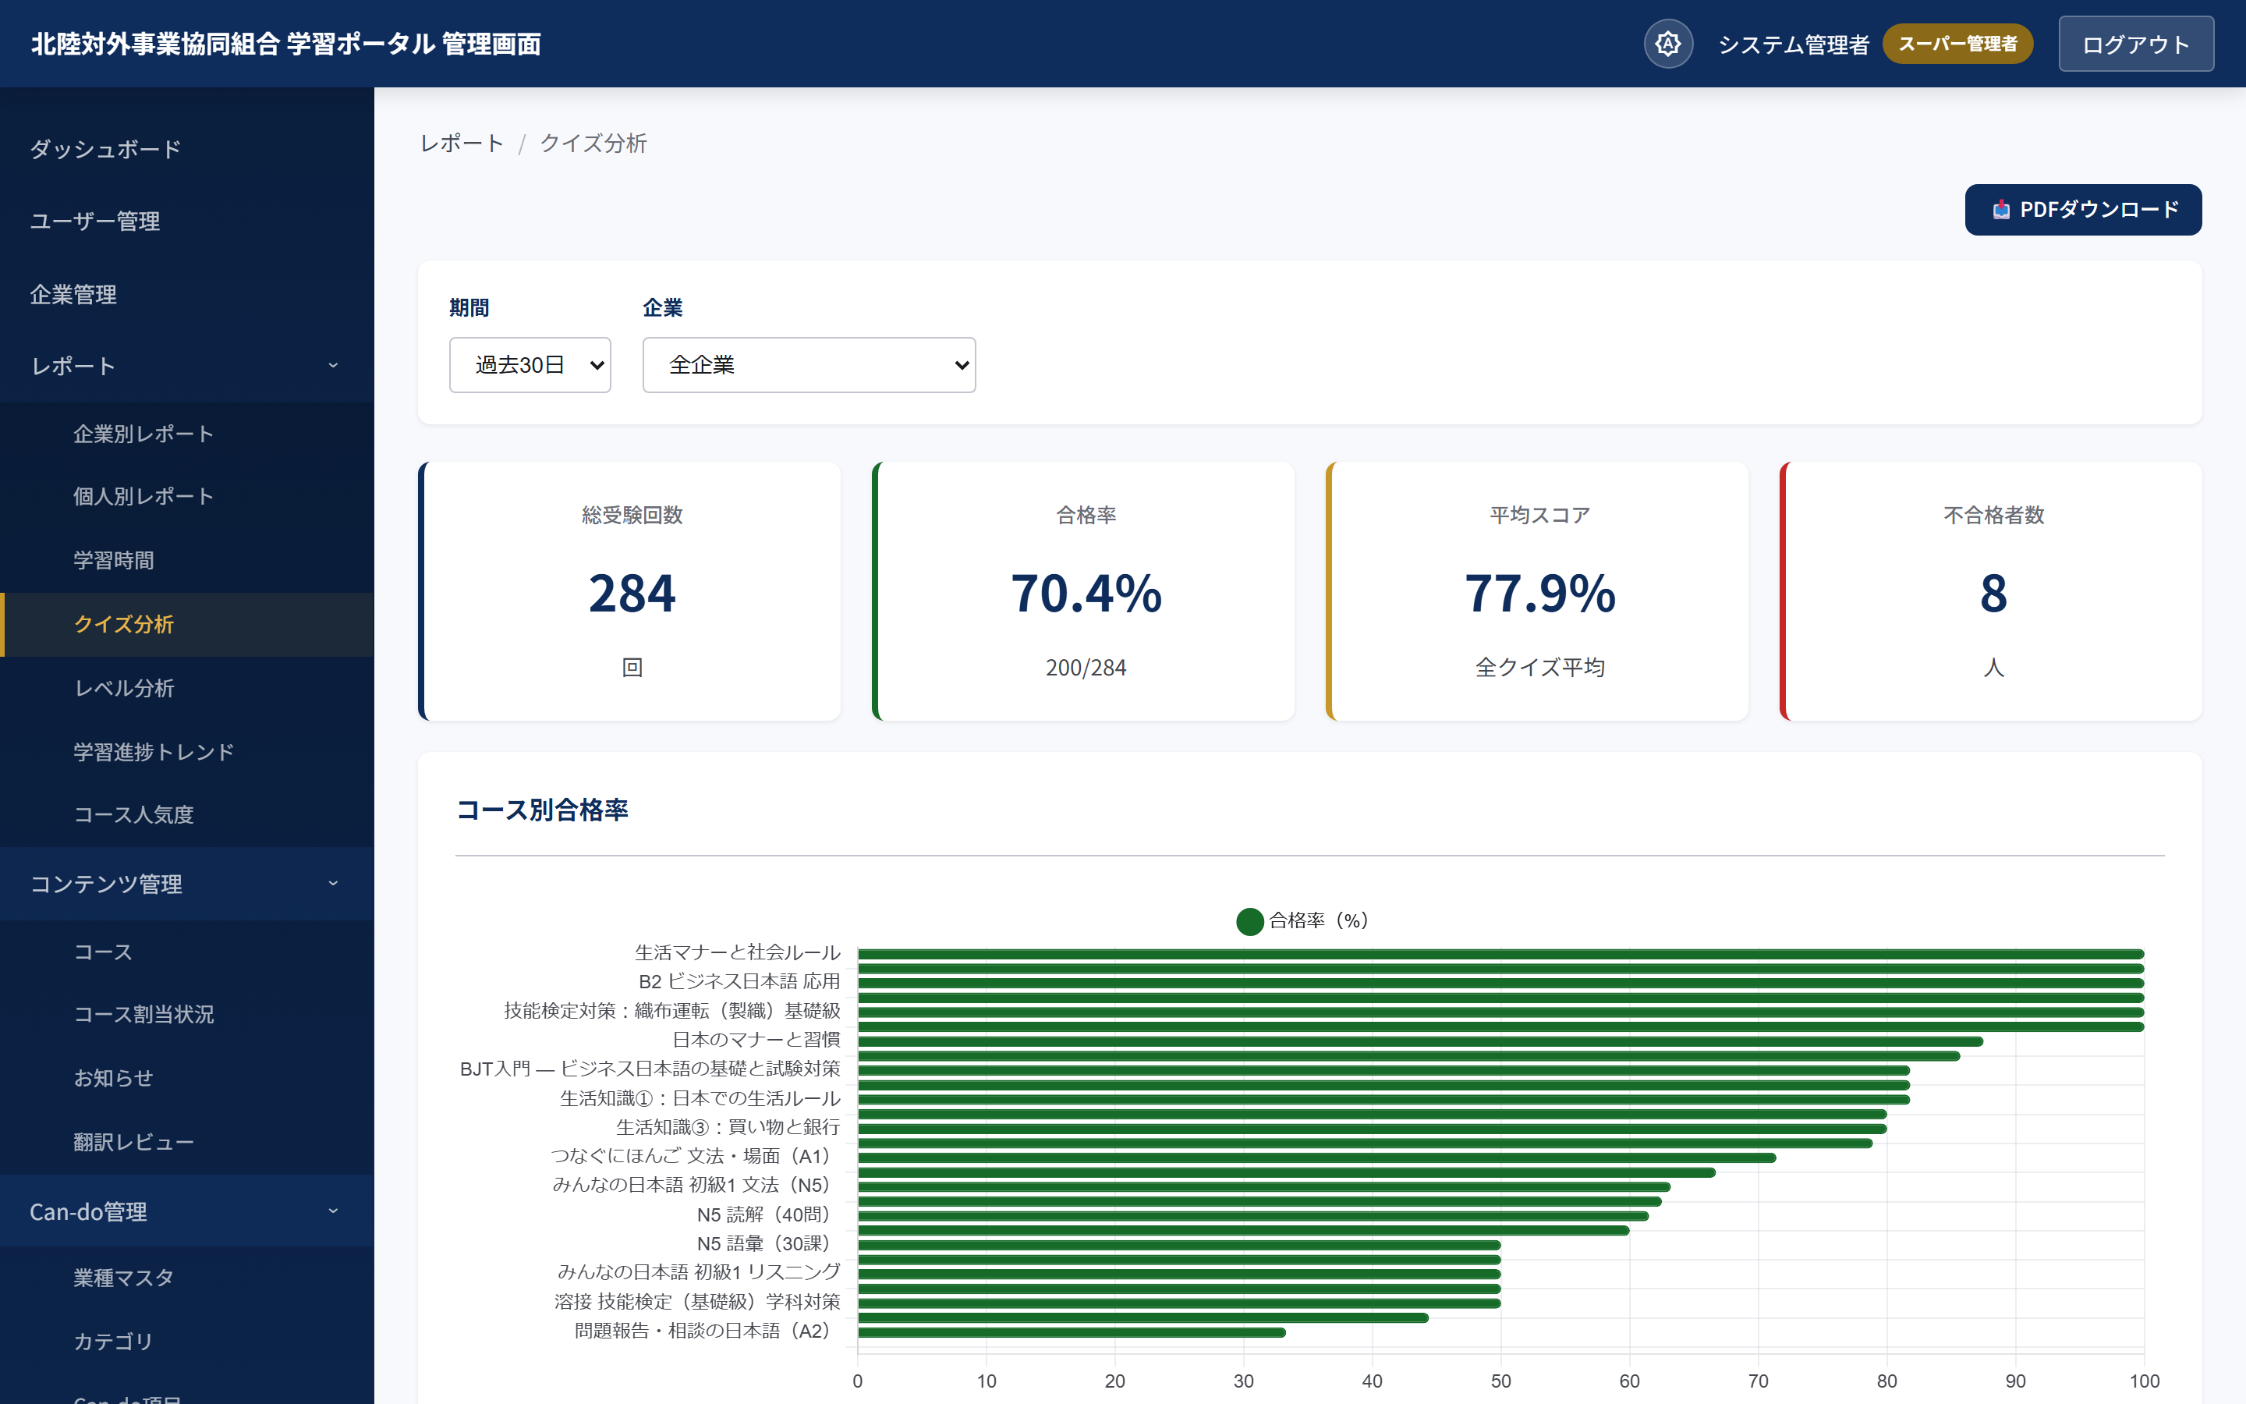The width and height of the screenshot is (2246, 1404).
Task: Click the B2 ビジネス日本語 応用 chart label
Action: click(x=739, y=981)
